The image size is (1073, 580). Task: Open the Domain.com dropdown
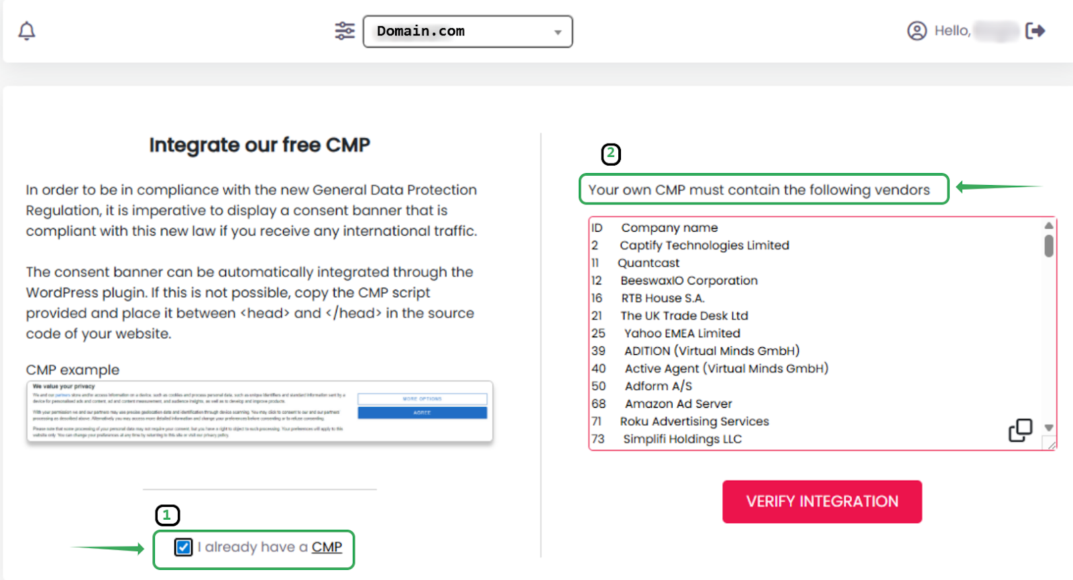point(467,32)
